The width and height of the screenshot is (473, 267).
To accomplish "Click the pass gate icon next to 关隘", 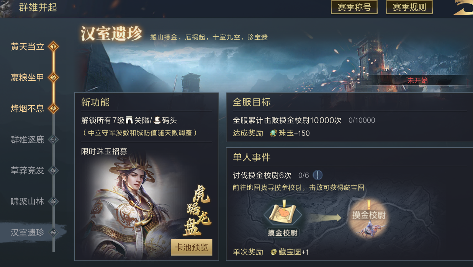I will pyautogui.click(x=129, y=120).
